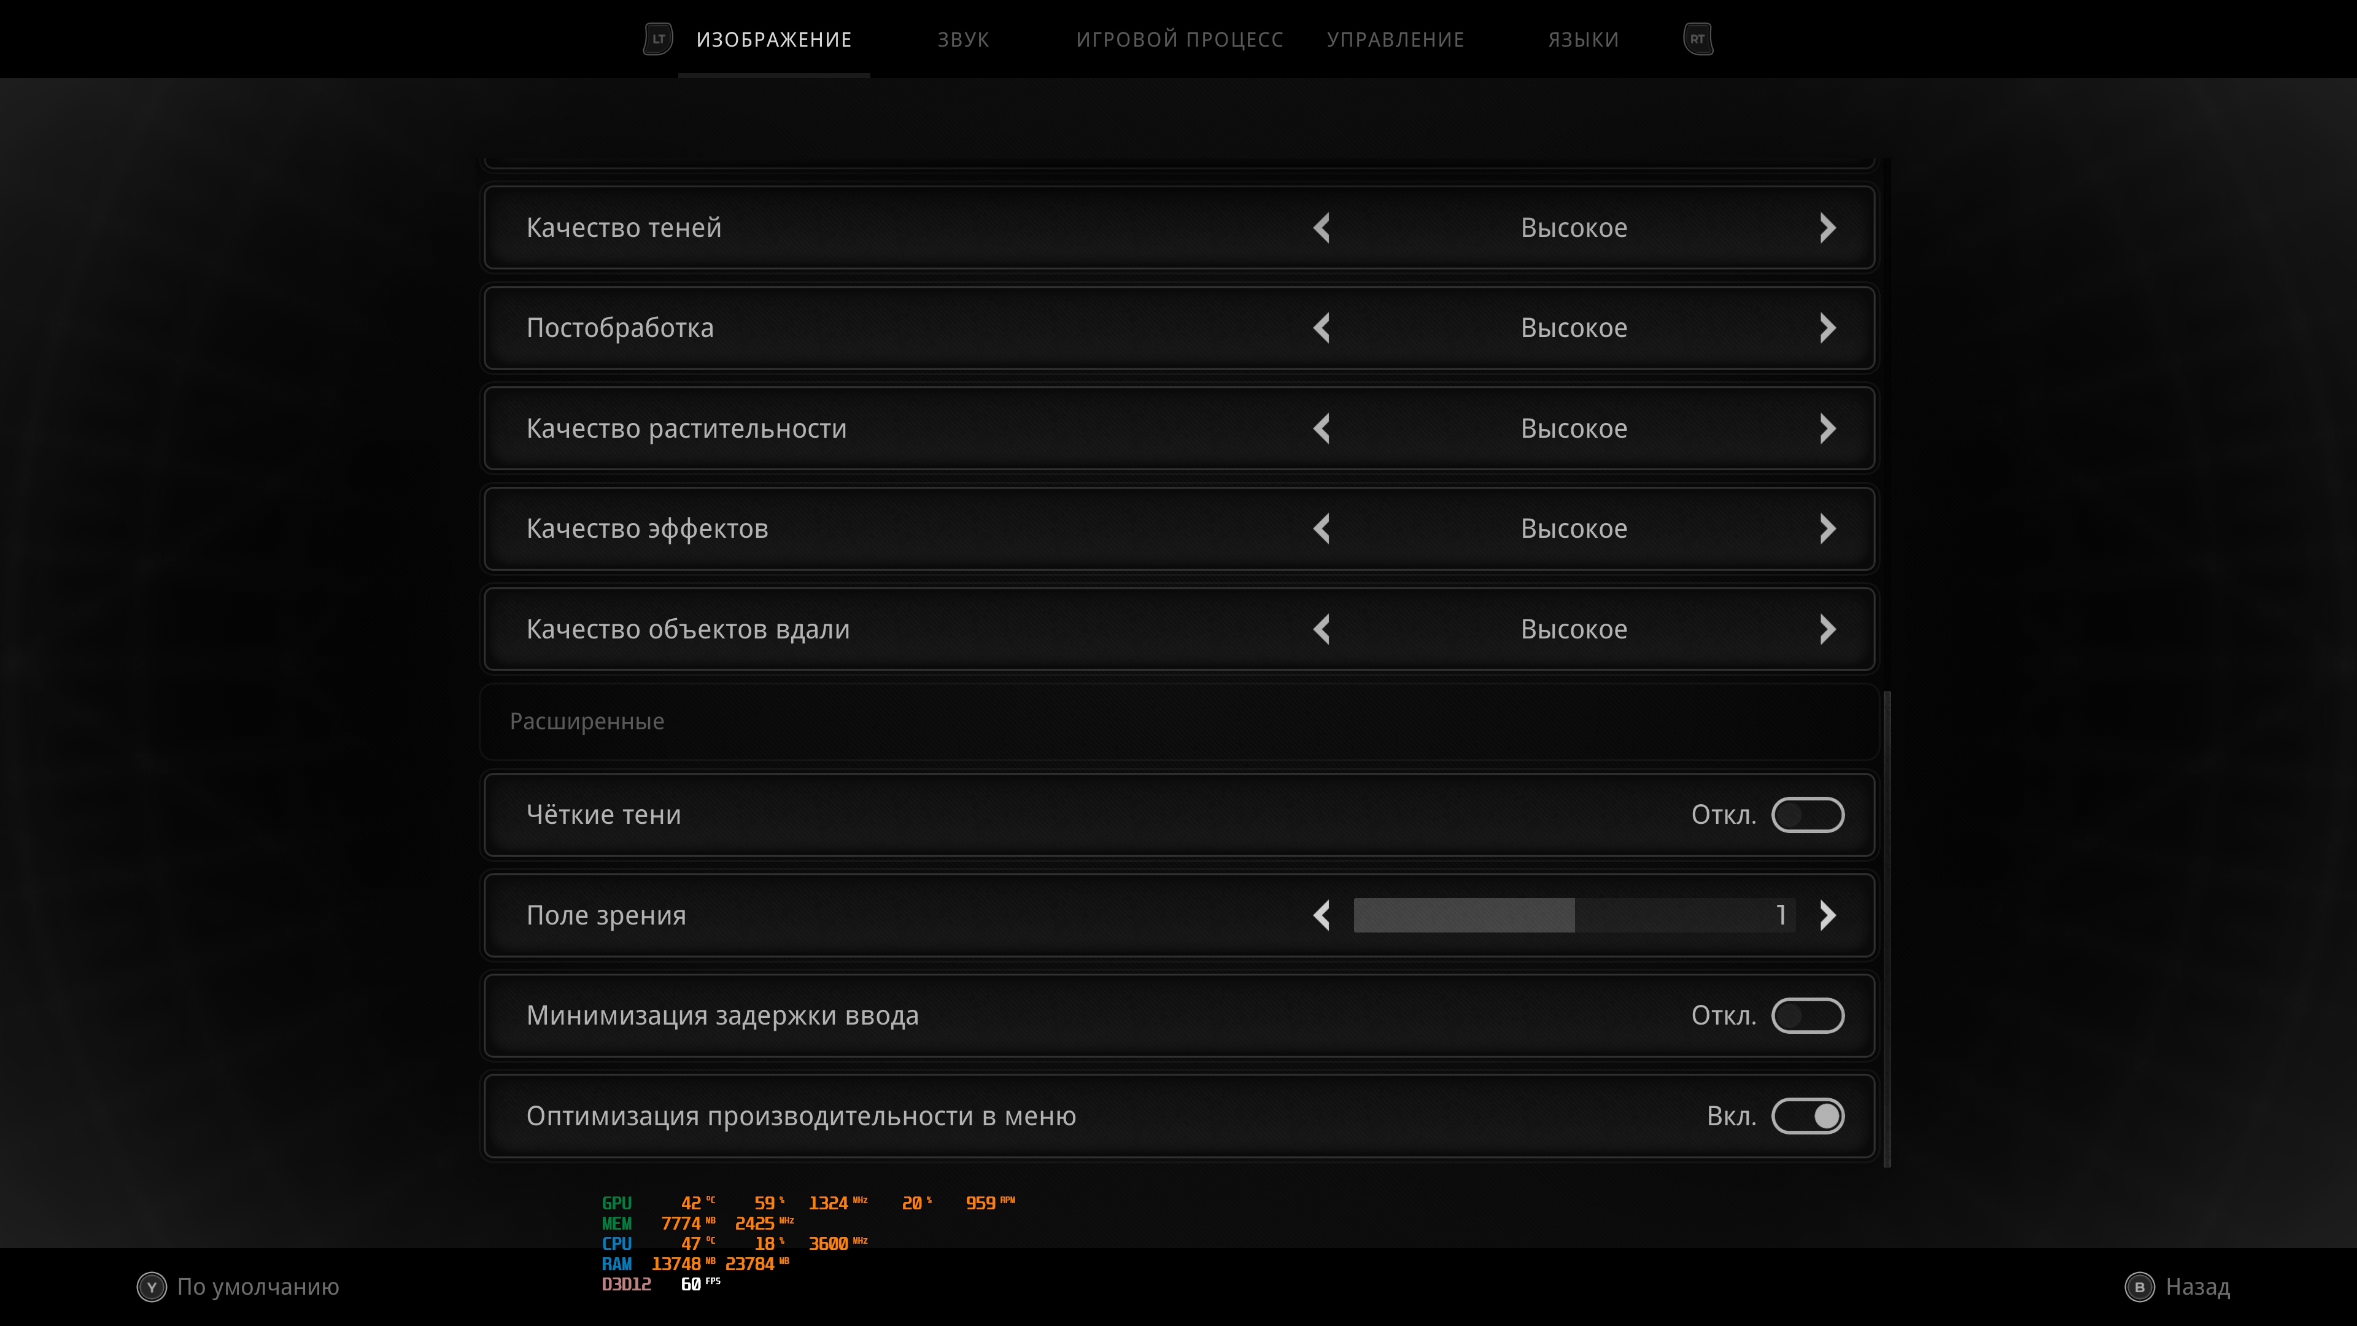Open the ИГРОВОЙ ПРОЦЕСС tab
The width and height of the screenshot is (2357, 1326).
pyautogui.click(x=1179, y=39)
